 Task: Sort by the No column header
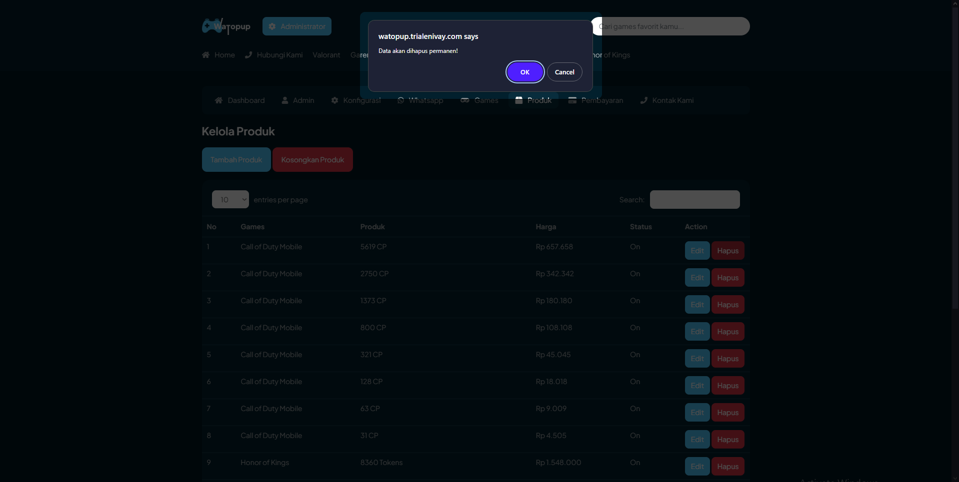coord(211,227)
